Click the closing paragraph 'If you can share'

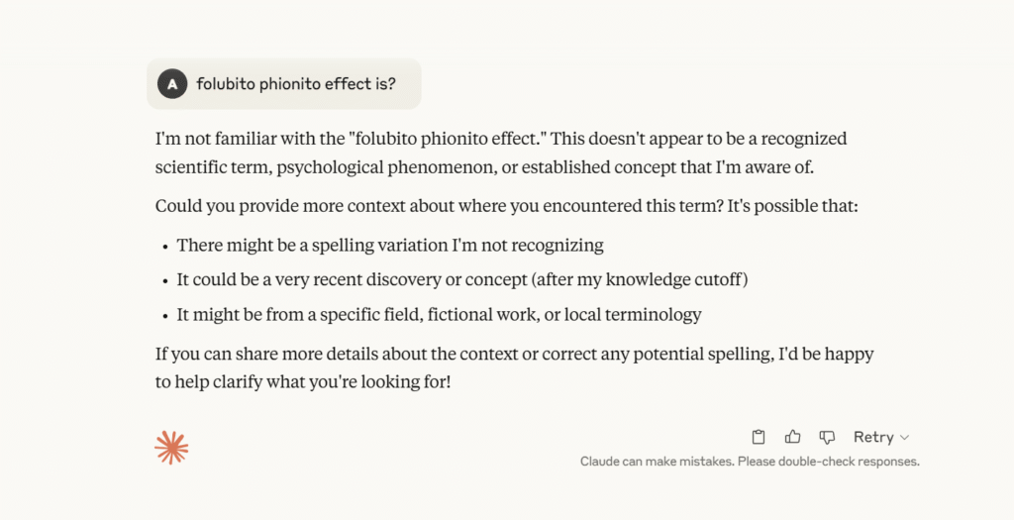click(x=514, y=368)
